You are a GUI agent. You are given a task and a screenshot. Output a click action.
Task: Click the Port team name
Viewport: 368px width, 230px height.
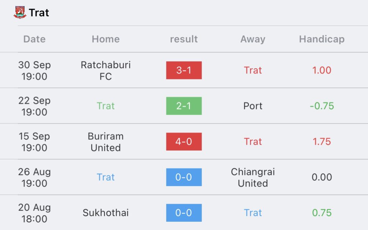coord(253,106)
